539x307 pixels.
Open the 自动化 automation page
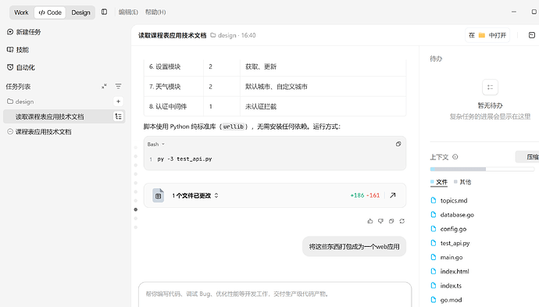pyautogui.click(x=21, y=67)
